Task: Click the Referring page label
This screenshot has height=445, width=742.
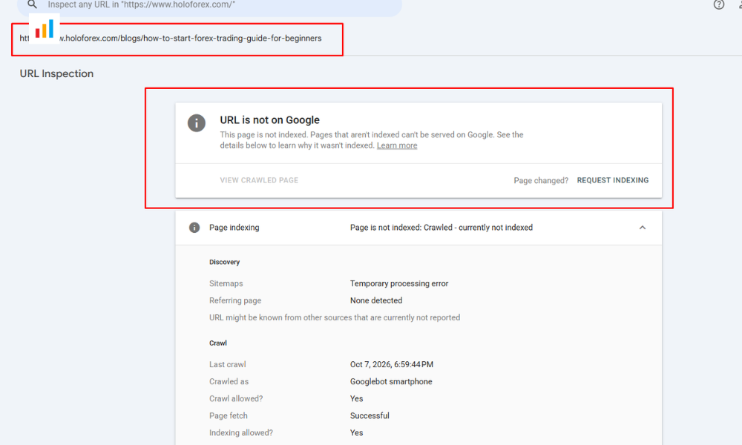Action: tap(235, 300)
